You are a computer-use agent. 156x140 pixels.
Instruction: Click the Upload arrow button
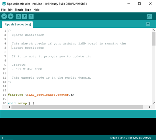tap(11, 16)
